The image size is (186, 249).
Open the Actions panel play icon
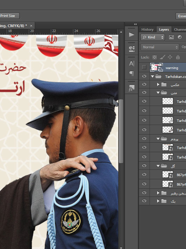132,35
